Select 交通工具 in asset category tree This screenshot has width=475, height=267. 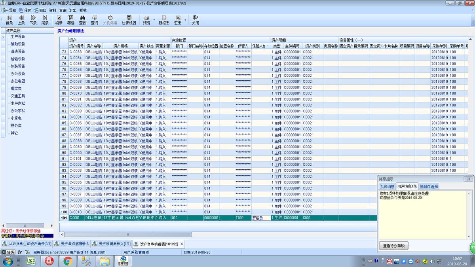coord(18,96)
